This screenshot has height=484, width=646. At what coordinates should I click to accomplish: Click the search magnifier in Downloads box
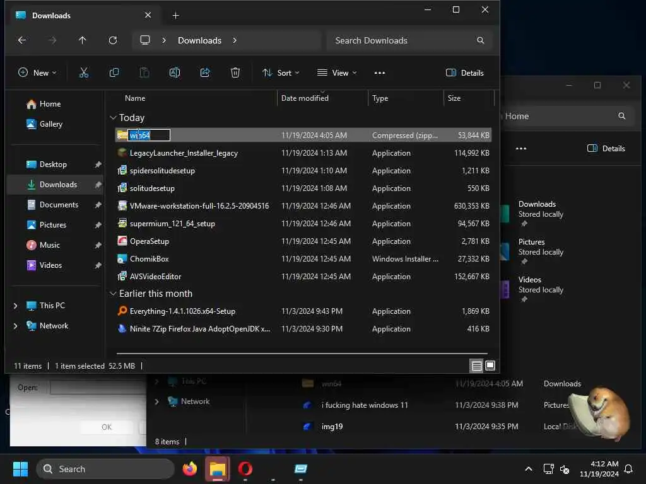tap(480, 40)
